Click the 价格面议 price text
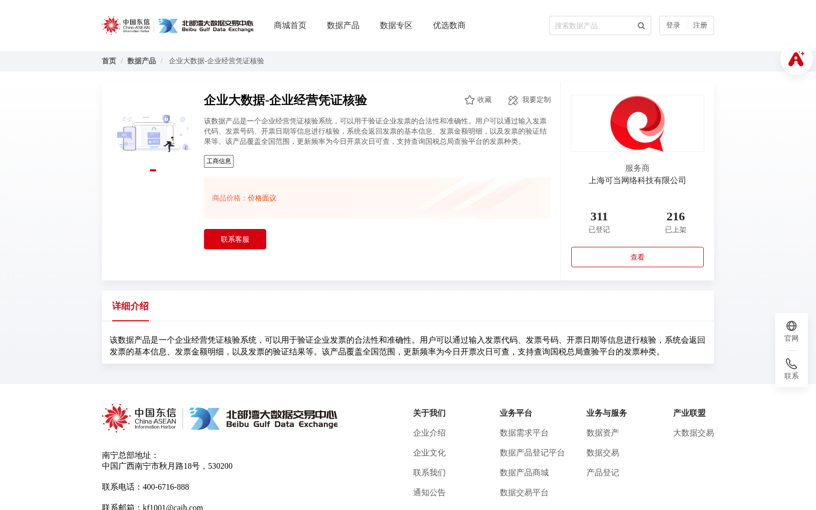 [262, 198]
